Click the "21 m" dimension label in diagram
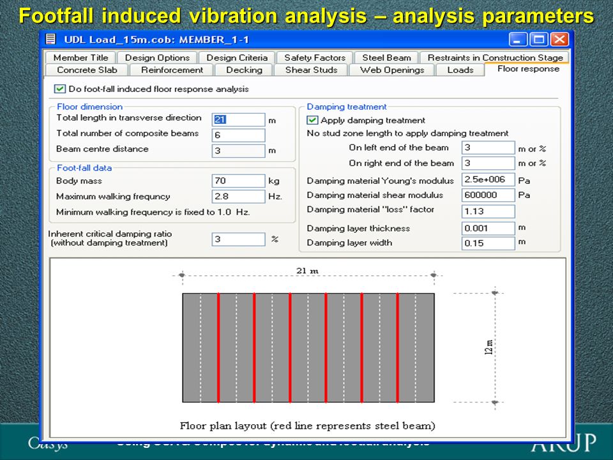This screenshot has width=613, height=460. coord(307,271)
